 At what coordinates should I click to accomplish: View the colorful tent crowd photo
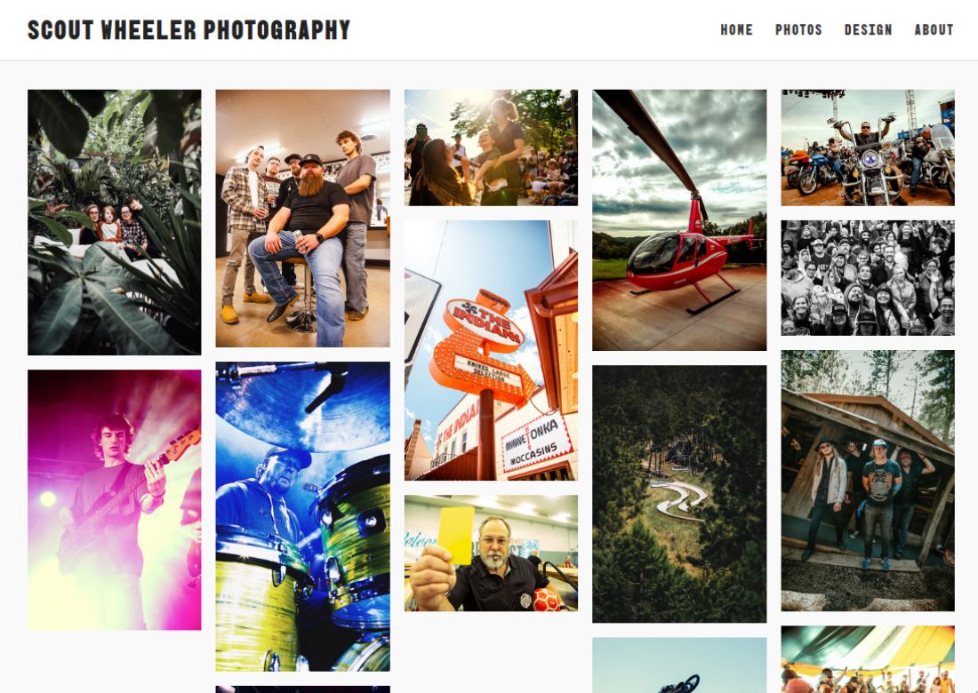(x=868, y=659)
